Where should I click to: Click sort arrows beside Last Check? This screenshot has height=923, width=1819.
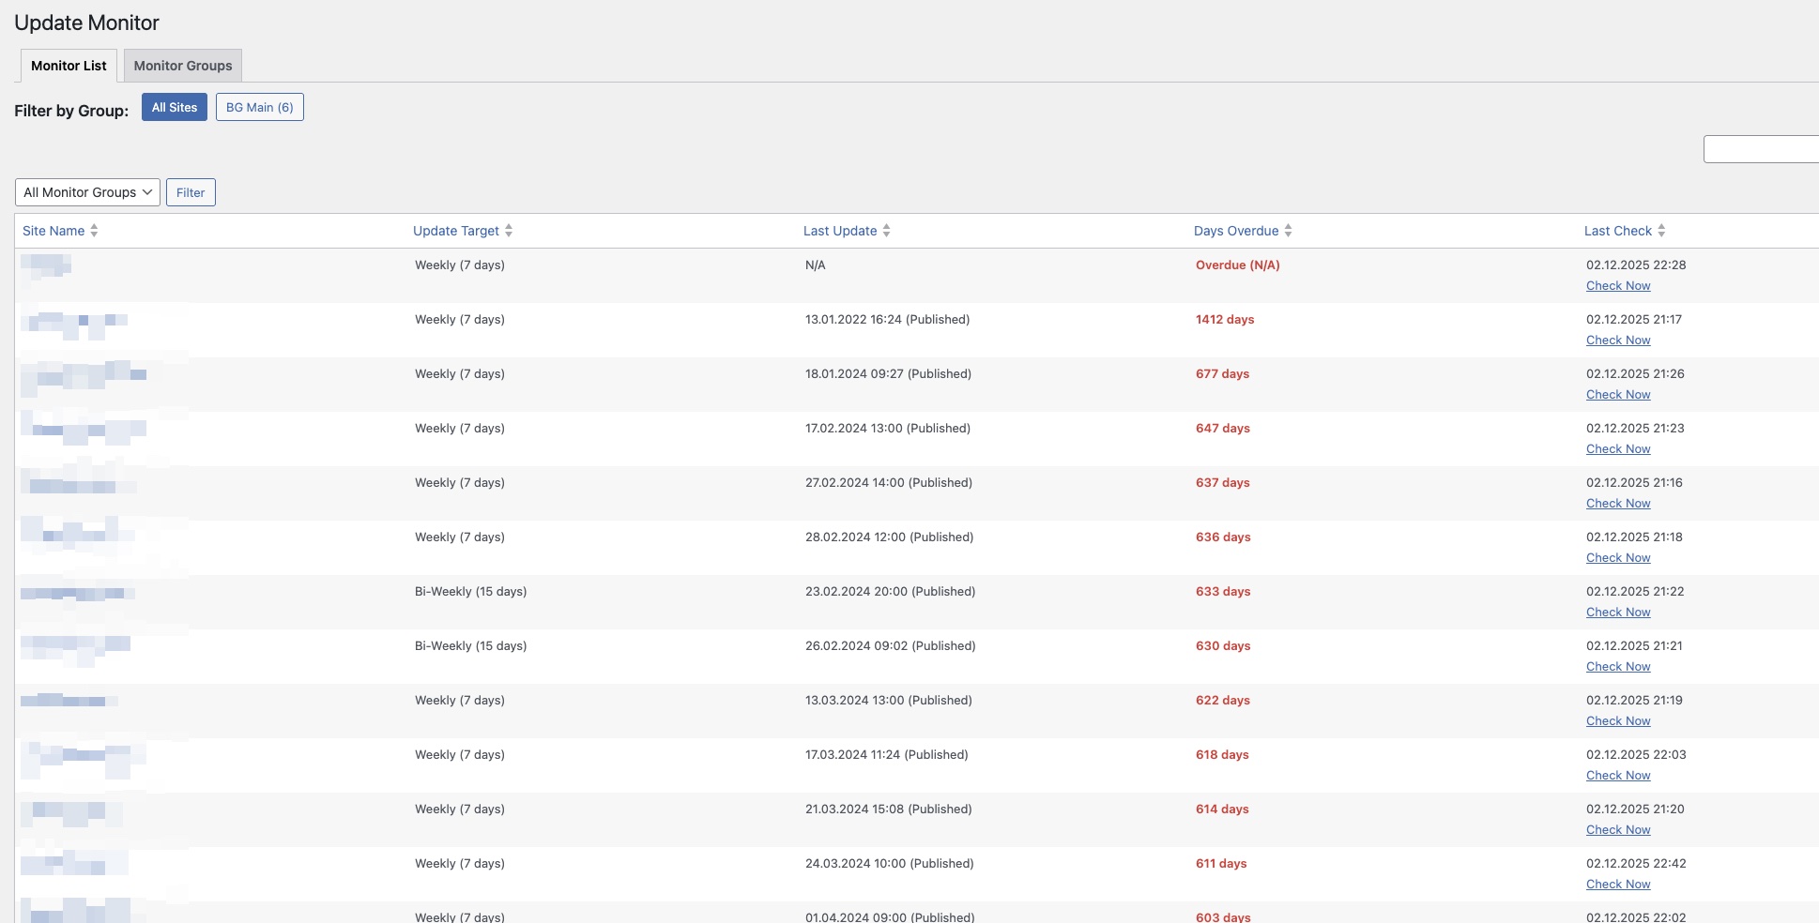point(1661,231)
